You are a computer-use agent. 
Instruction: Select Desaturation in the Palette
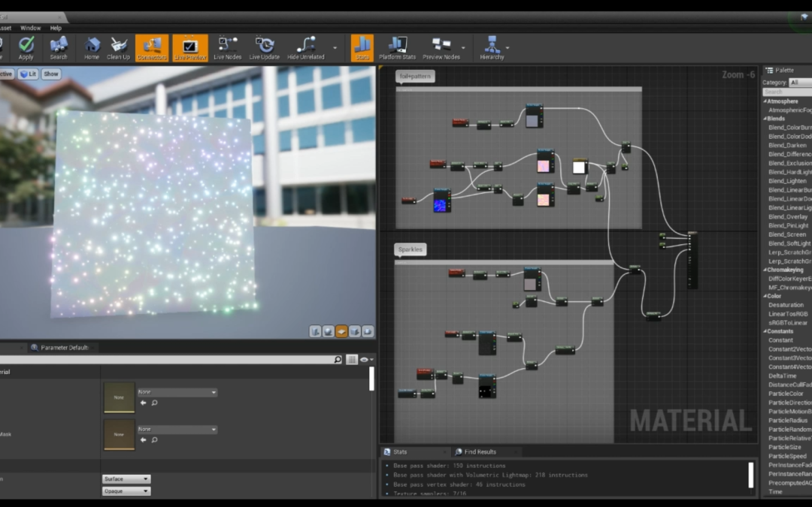click(x=786, y=305)
